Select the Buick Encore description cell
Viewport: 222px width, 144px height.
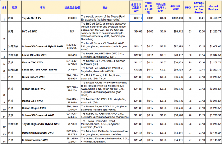coord(105,77)
